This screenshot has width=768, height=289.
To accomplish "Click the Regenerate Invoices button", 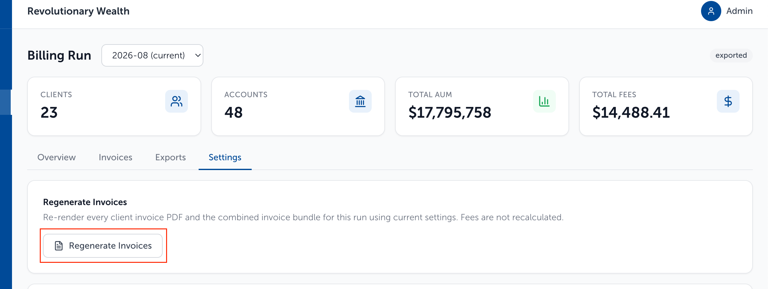I will pyautogui.click(x=103, y=246).
